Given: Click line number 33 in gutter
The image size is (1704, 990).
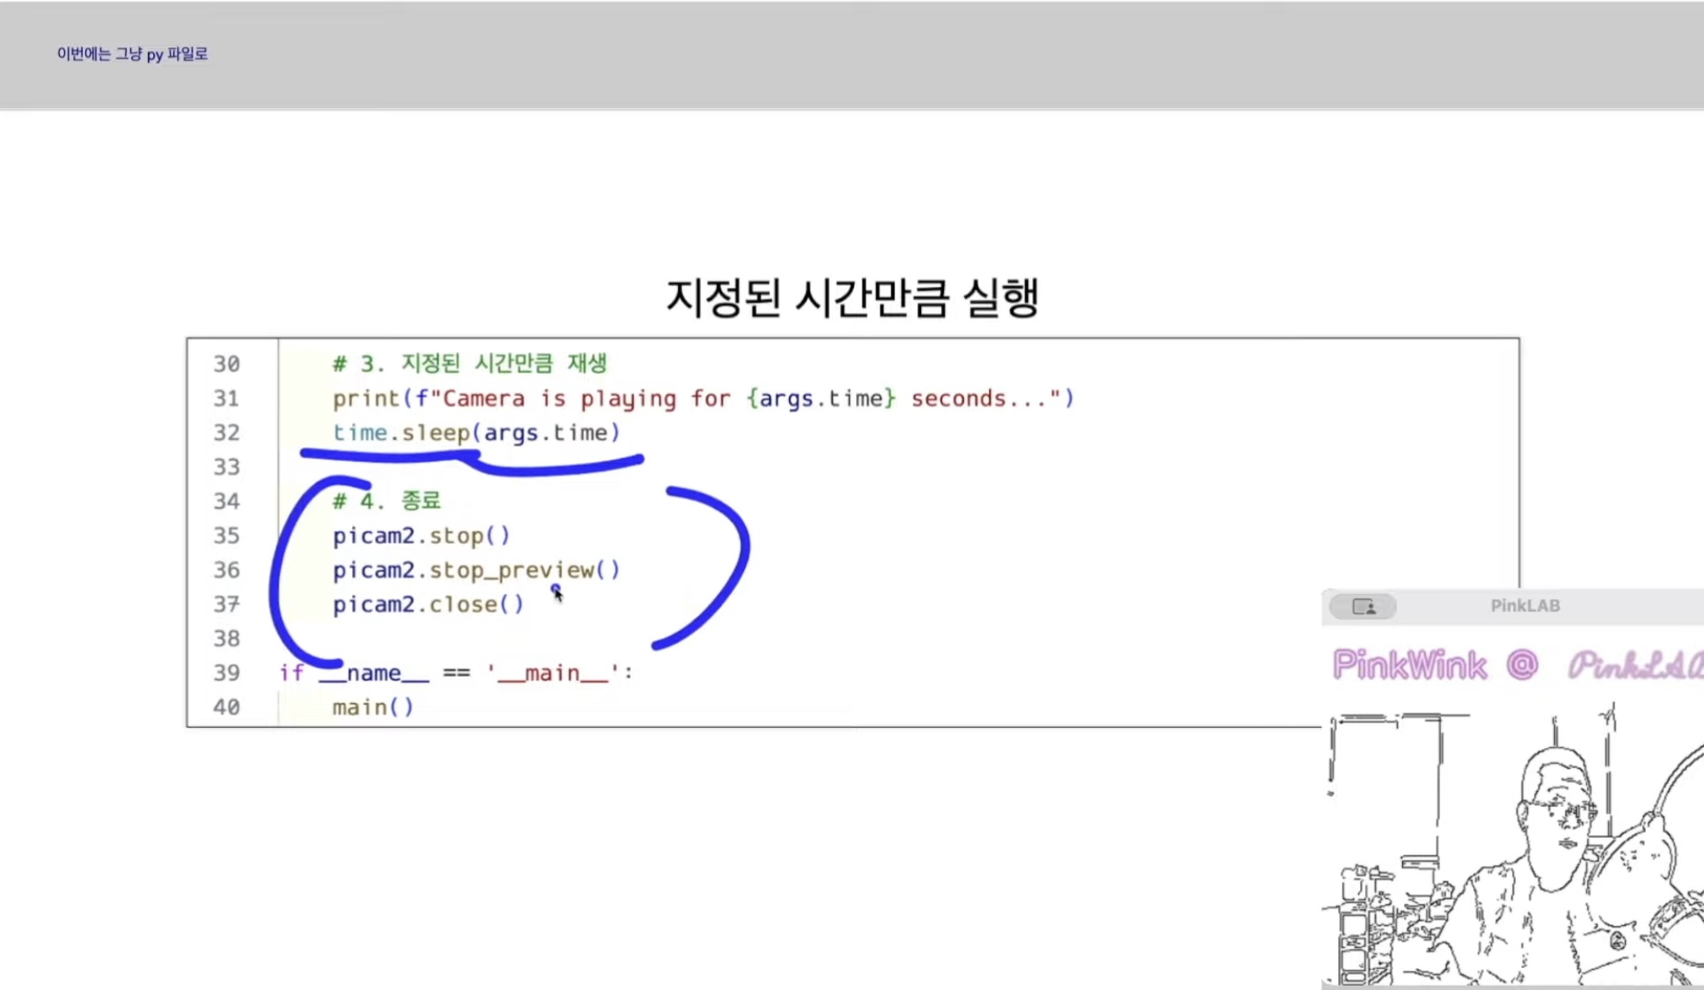Looking at the screenshot, I should pyautogui.click(x=226, y=466).
